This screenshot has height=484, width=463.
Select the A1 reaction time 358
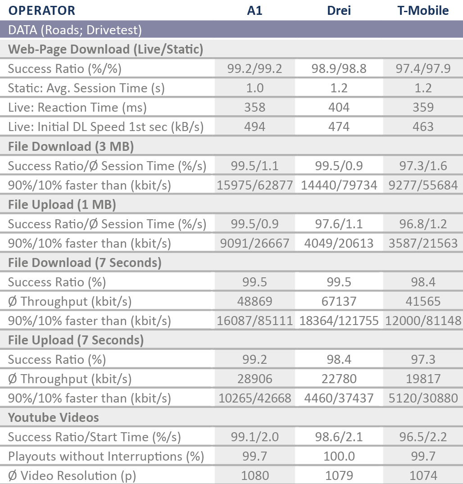pyautogui.click(x=255, y=108)
